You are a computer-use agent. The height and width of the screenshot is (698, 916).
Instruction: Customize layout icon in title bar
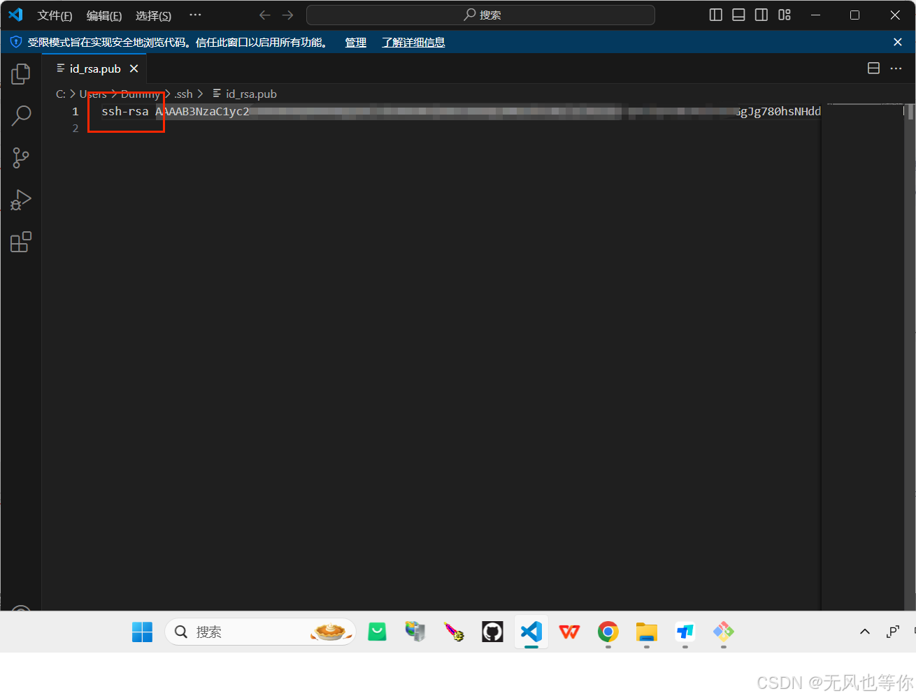pos(785,15)
